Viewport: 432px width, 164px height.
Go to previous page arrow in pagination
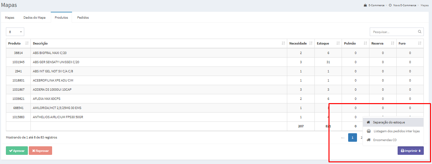click(x=343, y=138)
